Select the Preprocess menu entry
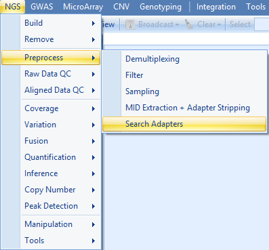 point(51,58)
